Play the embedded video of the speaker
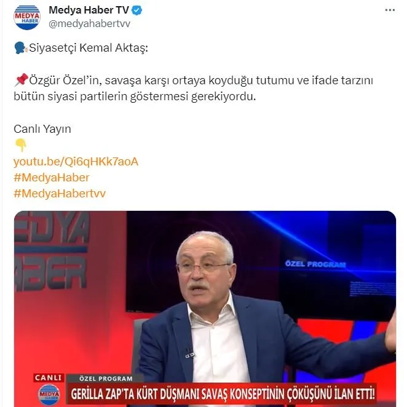The height and width of the screenshot is (407, 404). coord(205,309)
